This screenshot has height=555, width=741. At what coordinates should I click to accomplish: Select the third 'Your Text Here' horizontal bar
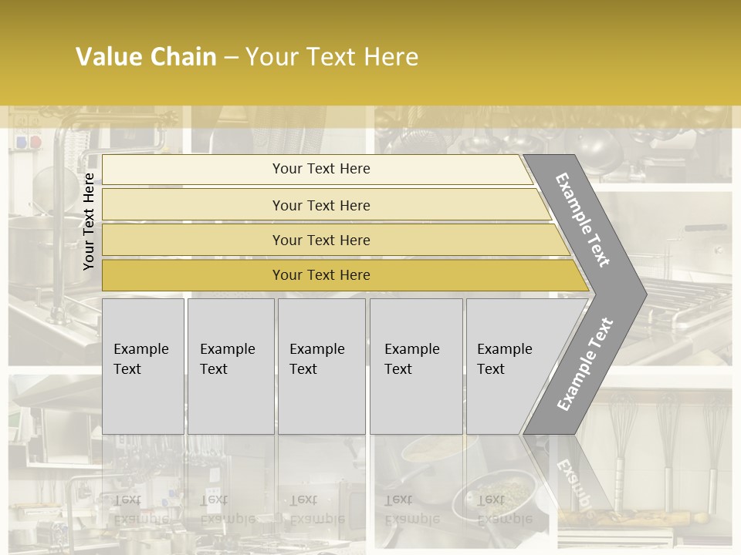pyautogui.click(x=320, y=240)
